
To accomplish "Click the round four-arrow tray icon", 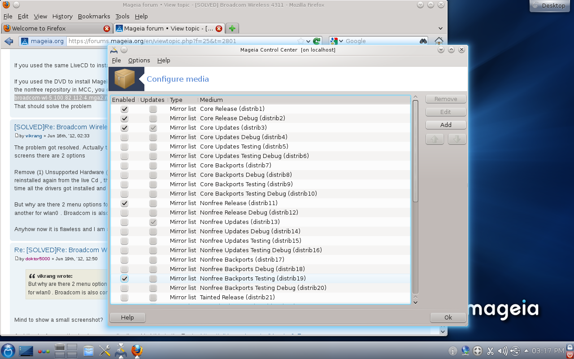I will (478, 351).
